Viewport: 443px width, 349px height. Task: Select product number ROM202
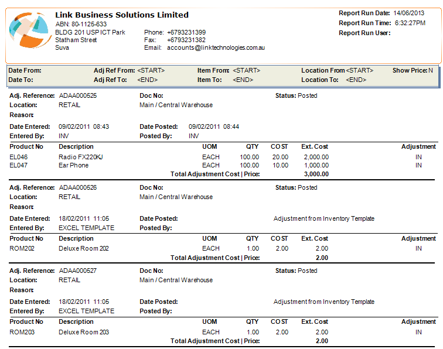click(21, 248)
